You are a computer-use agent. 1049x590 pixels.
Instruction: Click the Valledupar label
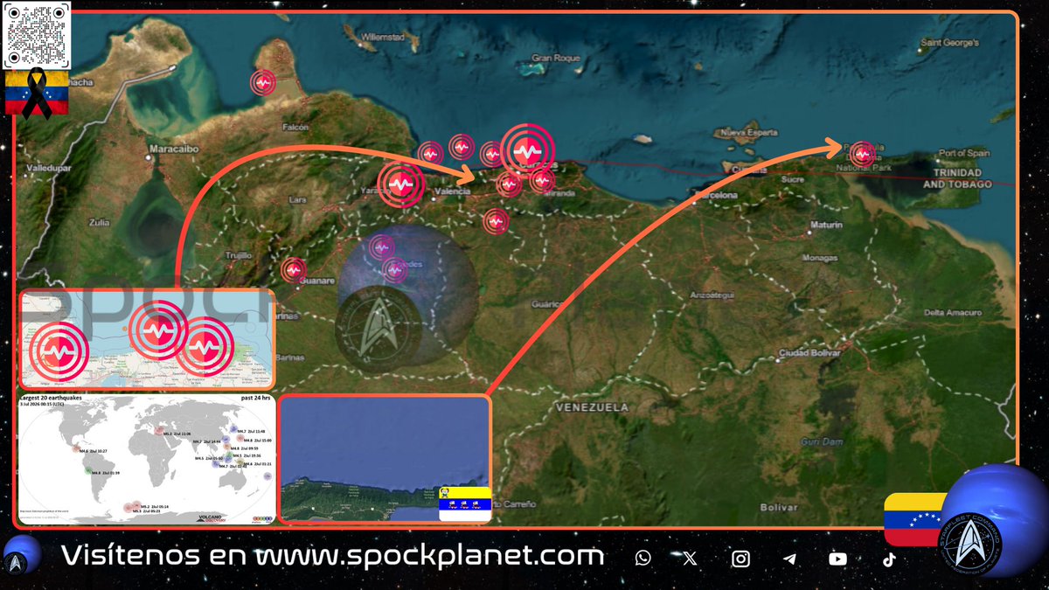pyautogui.click(x=47, y=166)
